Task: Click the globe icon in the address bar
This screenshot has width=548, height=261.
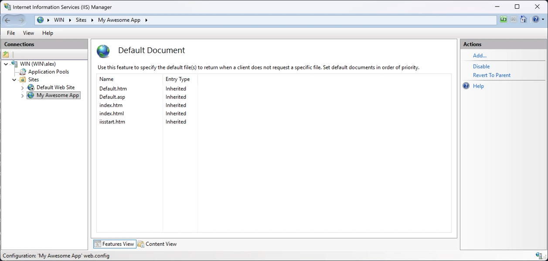Action: click(x=41, y=20)
